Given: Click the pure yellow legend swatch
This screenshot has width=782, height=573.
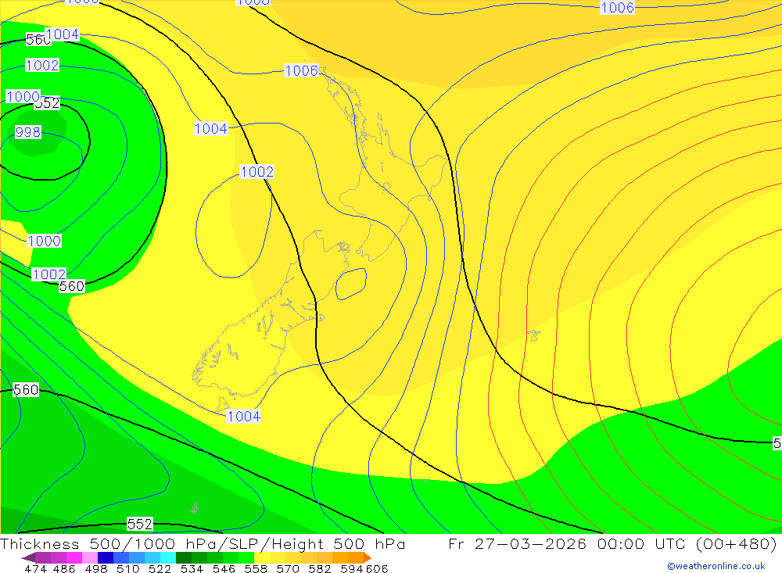Looking at the screenshot, I should click(262, 557).
